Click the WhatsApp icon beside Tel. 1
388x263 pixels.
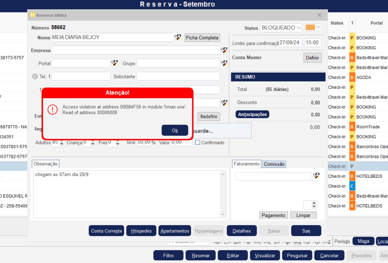(35, 77)
